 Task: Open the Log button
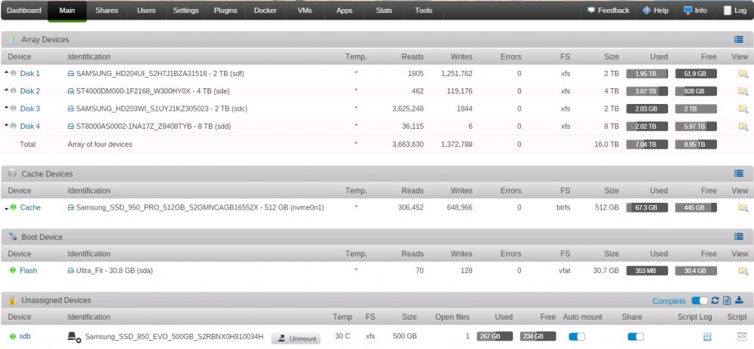[735, 11]
